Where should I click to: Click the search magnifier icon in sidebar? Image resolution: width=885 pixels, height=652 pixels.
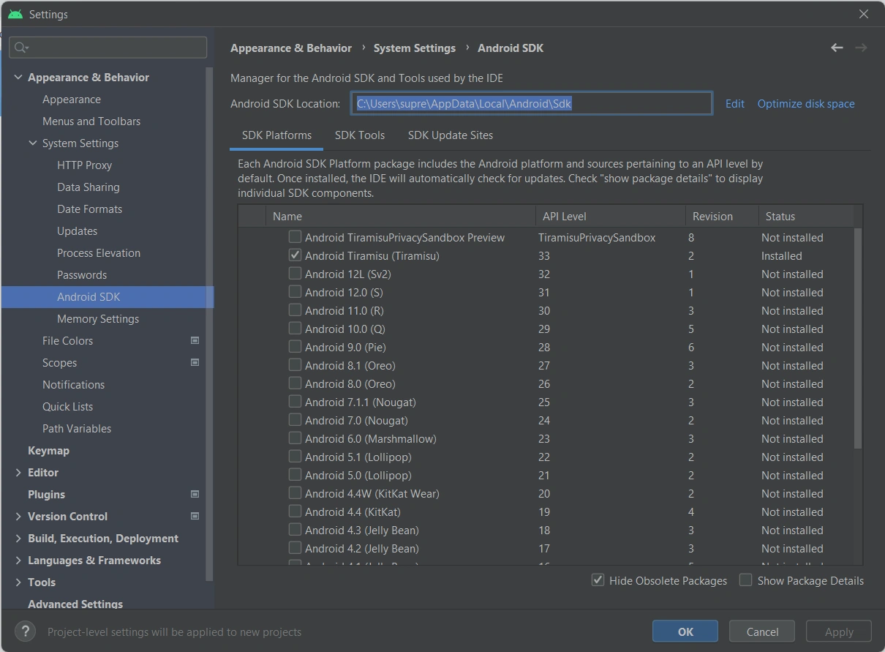[x=20, y=48]
